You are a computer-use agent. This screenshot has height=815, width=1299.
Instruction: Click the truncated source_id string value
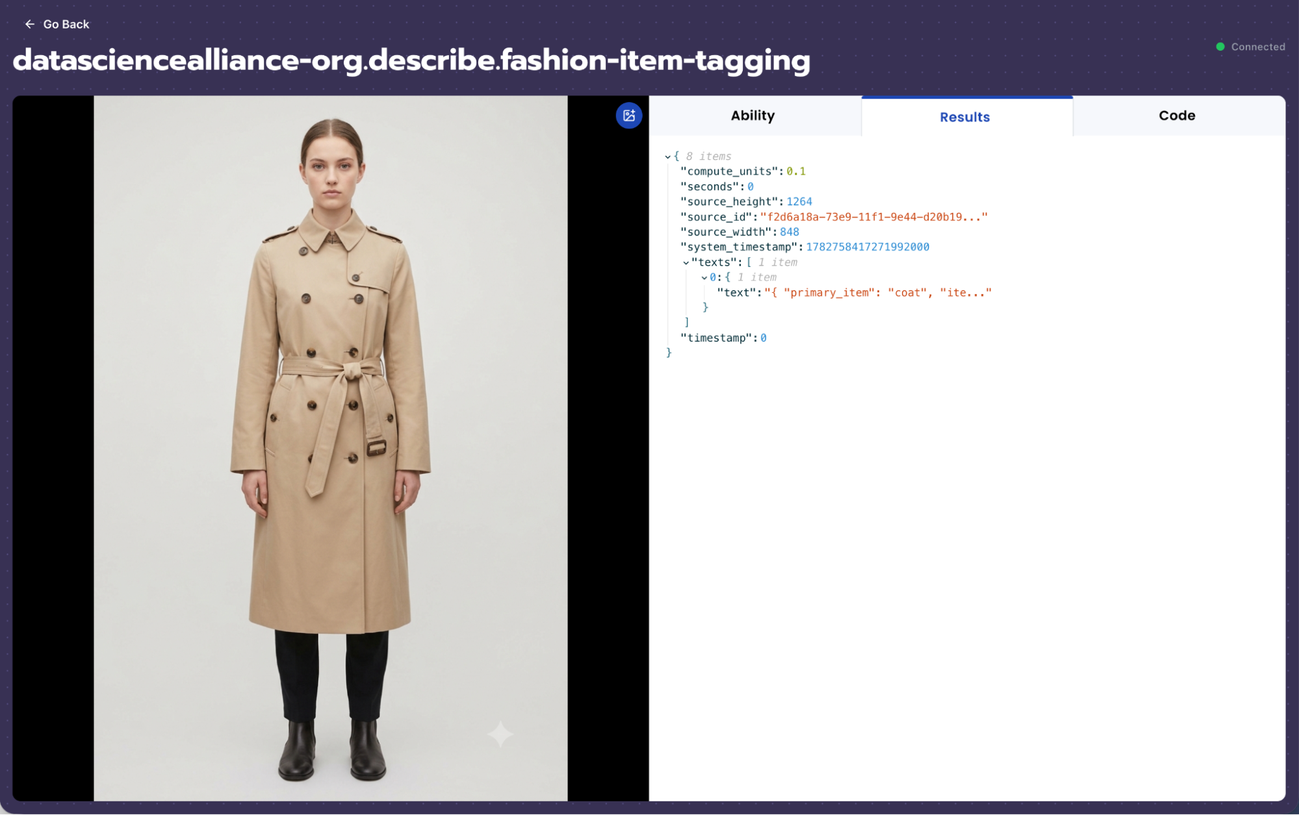pos(873,217)
